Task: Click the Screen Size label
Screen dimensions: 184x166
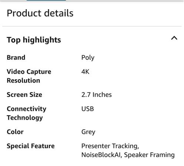Action: coord(24,95)
